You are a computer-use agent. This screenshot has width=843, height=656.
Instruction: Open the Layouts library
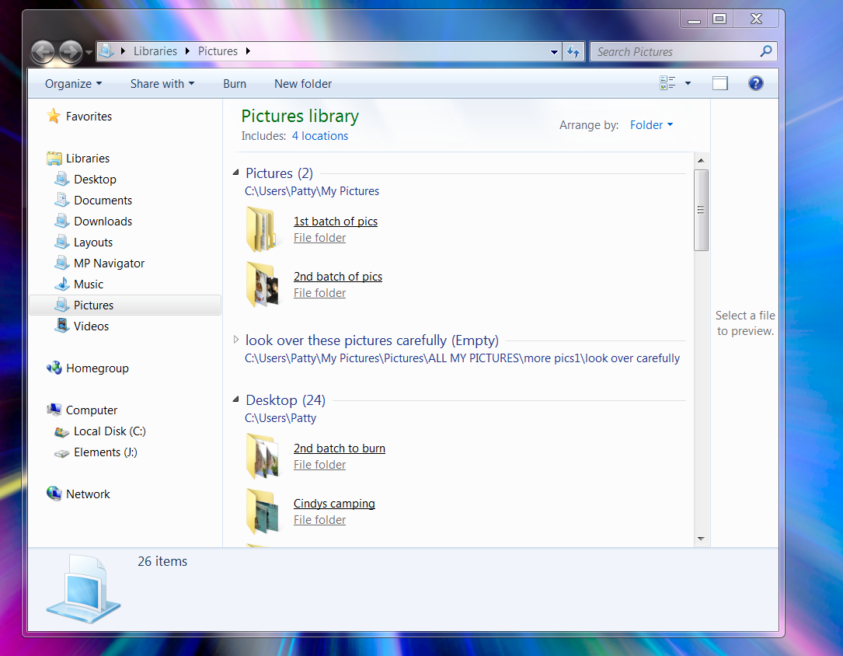(x=93, y=242)
